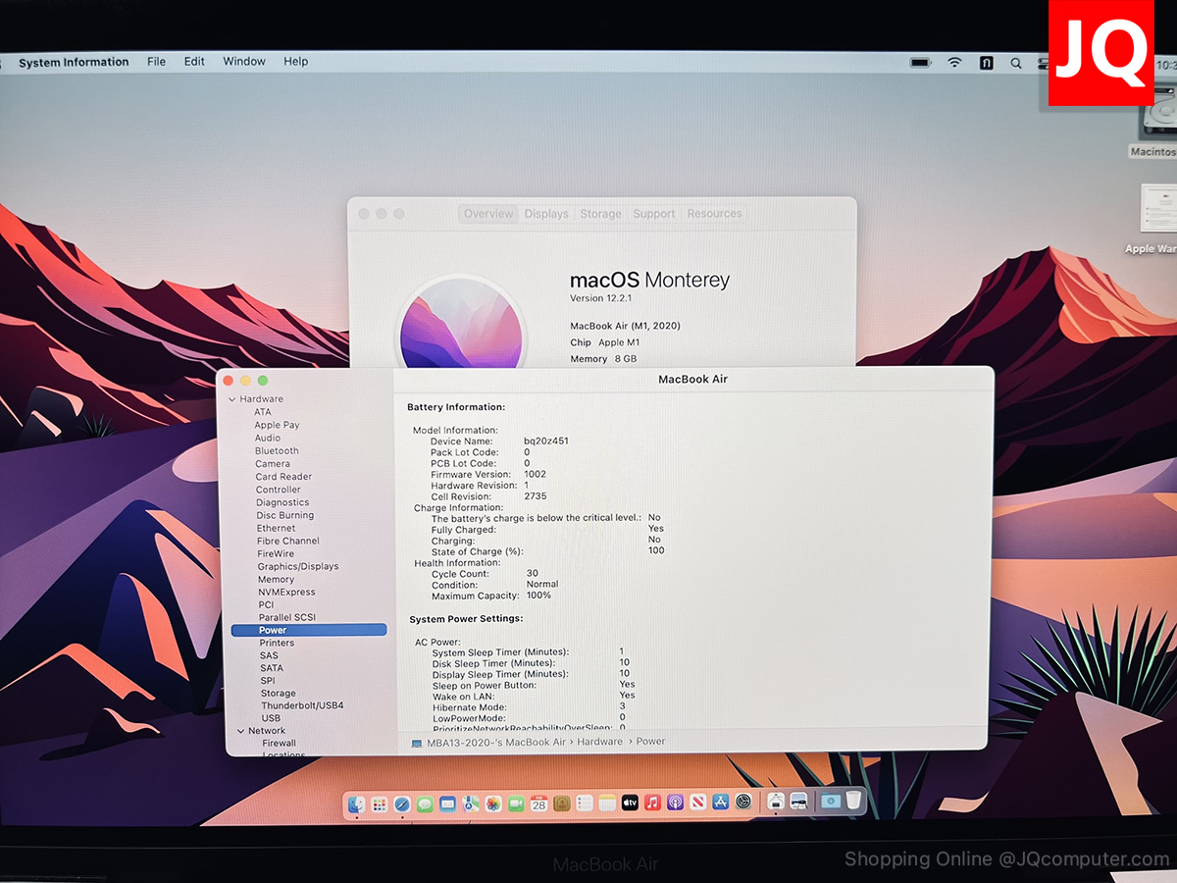Select Card Reader in the sidebar

click(x=281, y=476)
